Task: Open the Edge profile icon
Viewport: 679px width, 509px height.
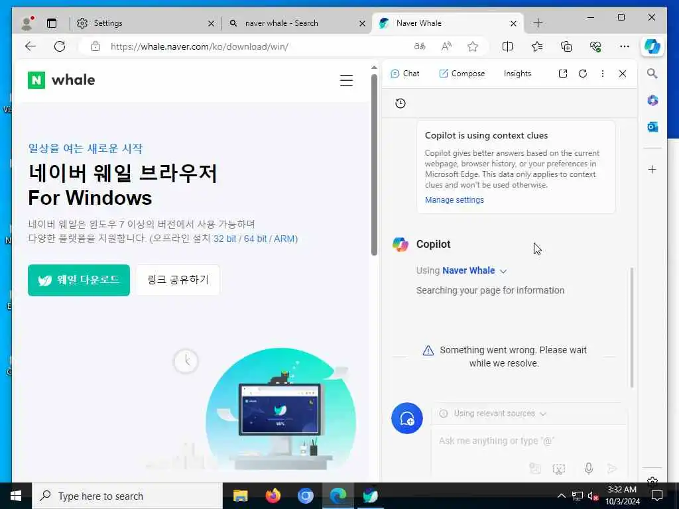Action: 27,23
